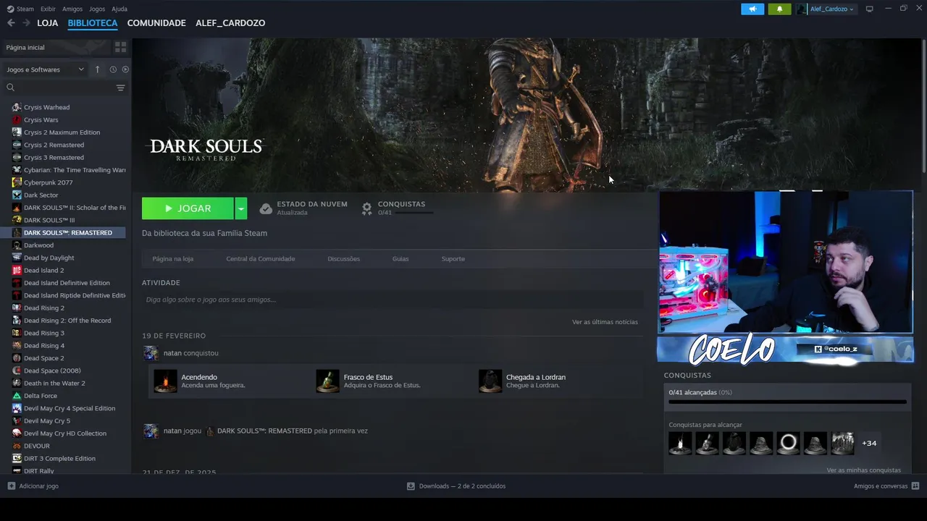Click the Big Picture mode monitor icon
This screenshot has height=521, width=927.
pyautogui.click(x=870, y=9)
